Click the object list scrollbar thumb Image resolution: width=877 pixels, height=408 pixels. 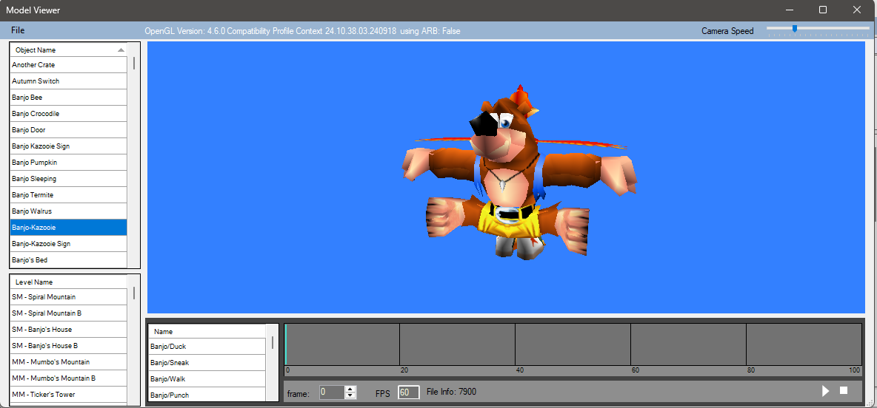133,63
